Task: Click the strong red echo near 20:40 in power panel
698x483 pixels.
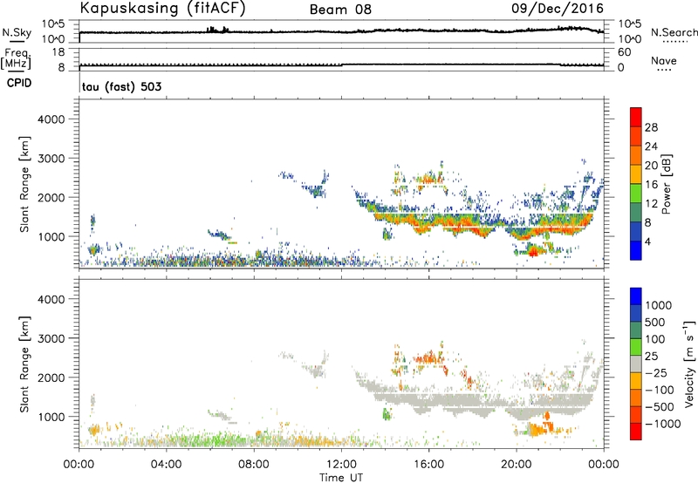Action: pos(533,252)
